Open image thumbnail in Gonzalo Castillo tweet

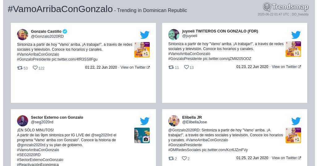point(142,50)
